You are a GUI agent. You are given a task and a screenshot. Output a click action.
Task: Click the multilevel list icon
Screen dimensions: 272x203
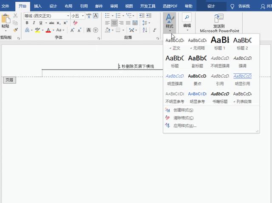(x=129, y=16)
